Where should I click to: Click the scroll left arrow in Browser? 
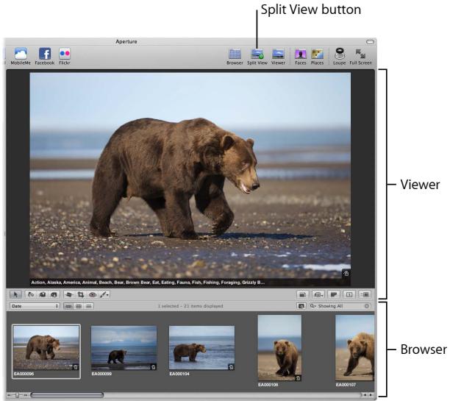tap(365, 395)
